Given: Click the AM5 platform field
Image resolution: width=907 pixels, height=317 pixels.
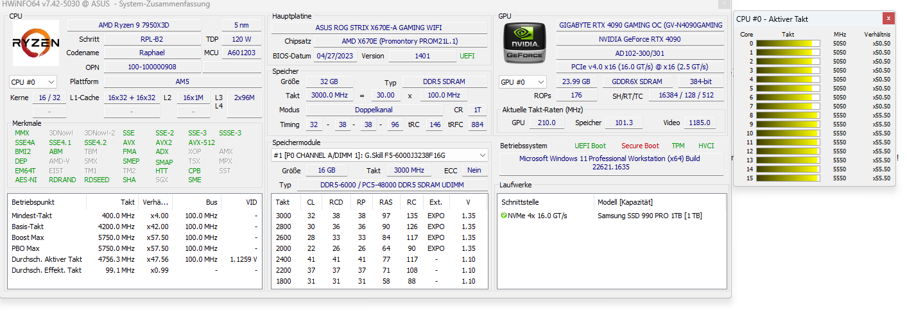Looking at the screenshot, I should click(182, 82).
